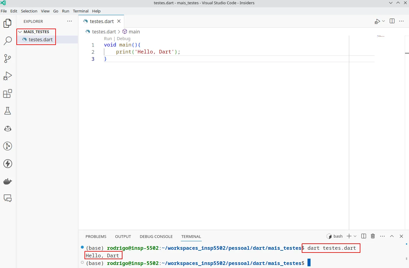
Task: Switch to the OUTPUT tab
Action: click(123, 236)
